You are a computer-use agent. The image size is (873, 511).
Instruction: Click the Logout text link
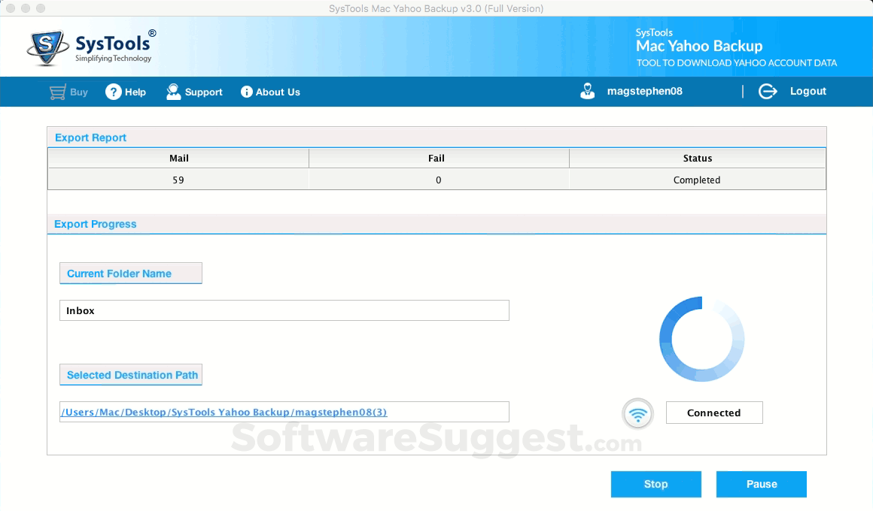pyautogui.click(x=808, y=91)
